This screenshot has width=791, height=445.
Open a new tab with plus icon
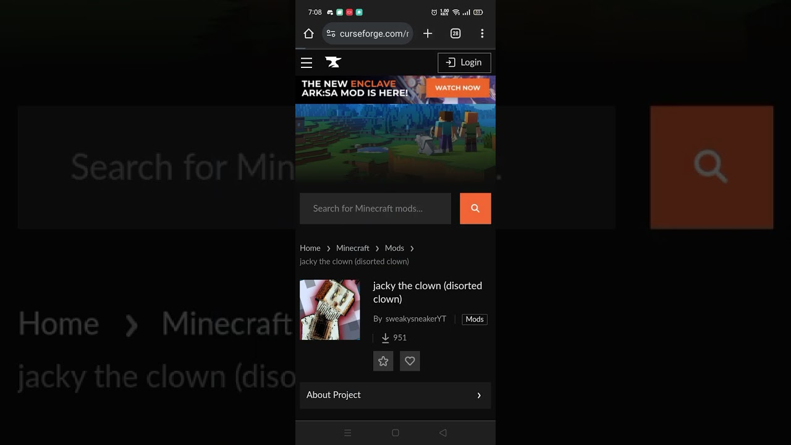428,33
